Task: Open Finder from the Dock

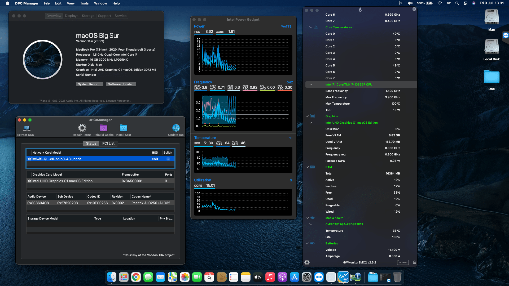Action: [112, 277]
